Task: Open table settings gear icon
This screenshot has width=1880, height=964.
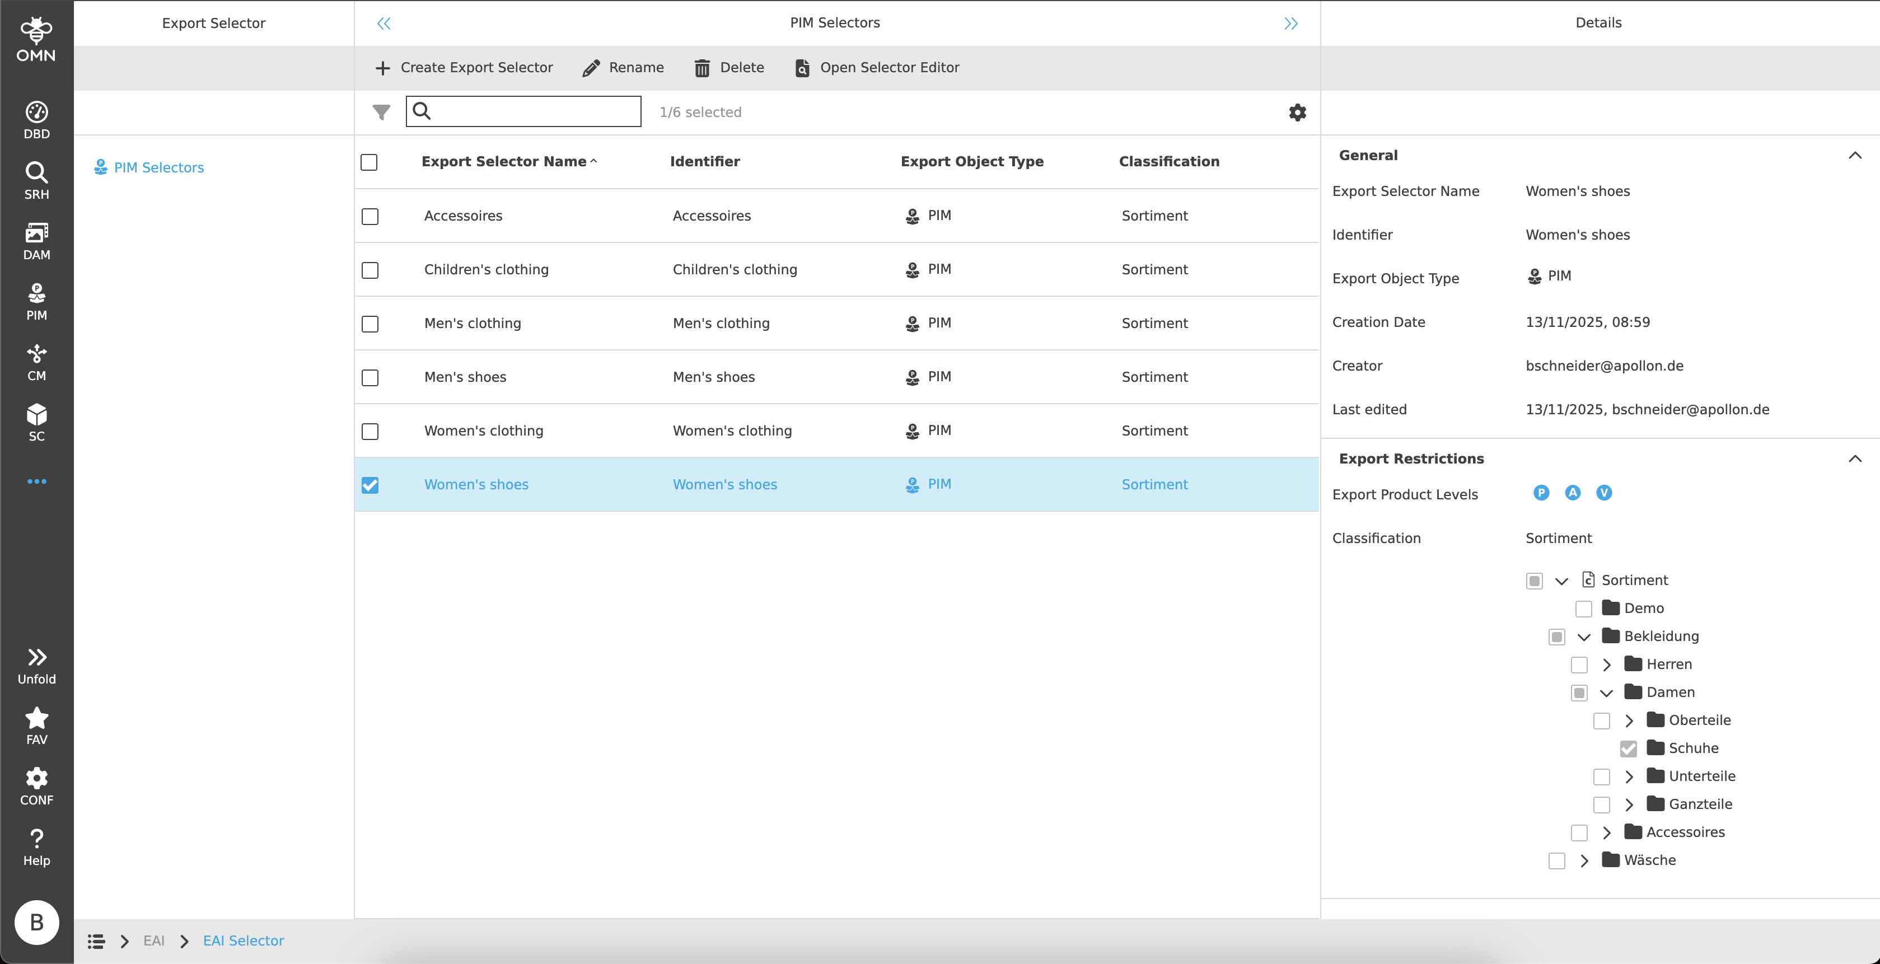Action: [x=1297, y=113]
